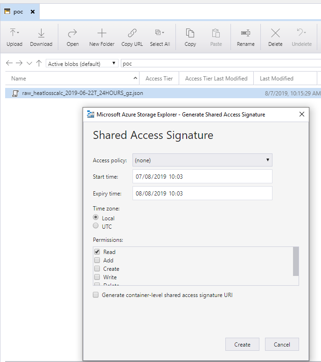Click the Azure Storage Explorer dialog icon

(x=91, y=114)
